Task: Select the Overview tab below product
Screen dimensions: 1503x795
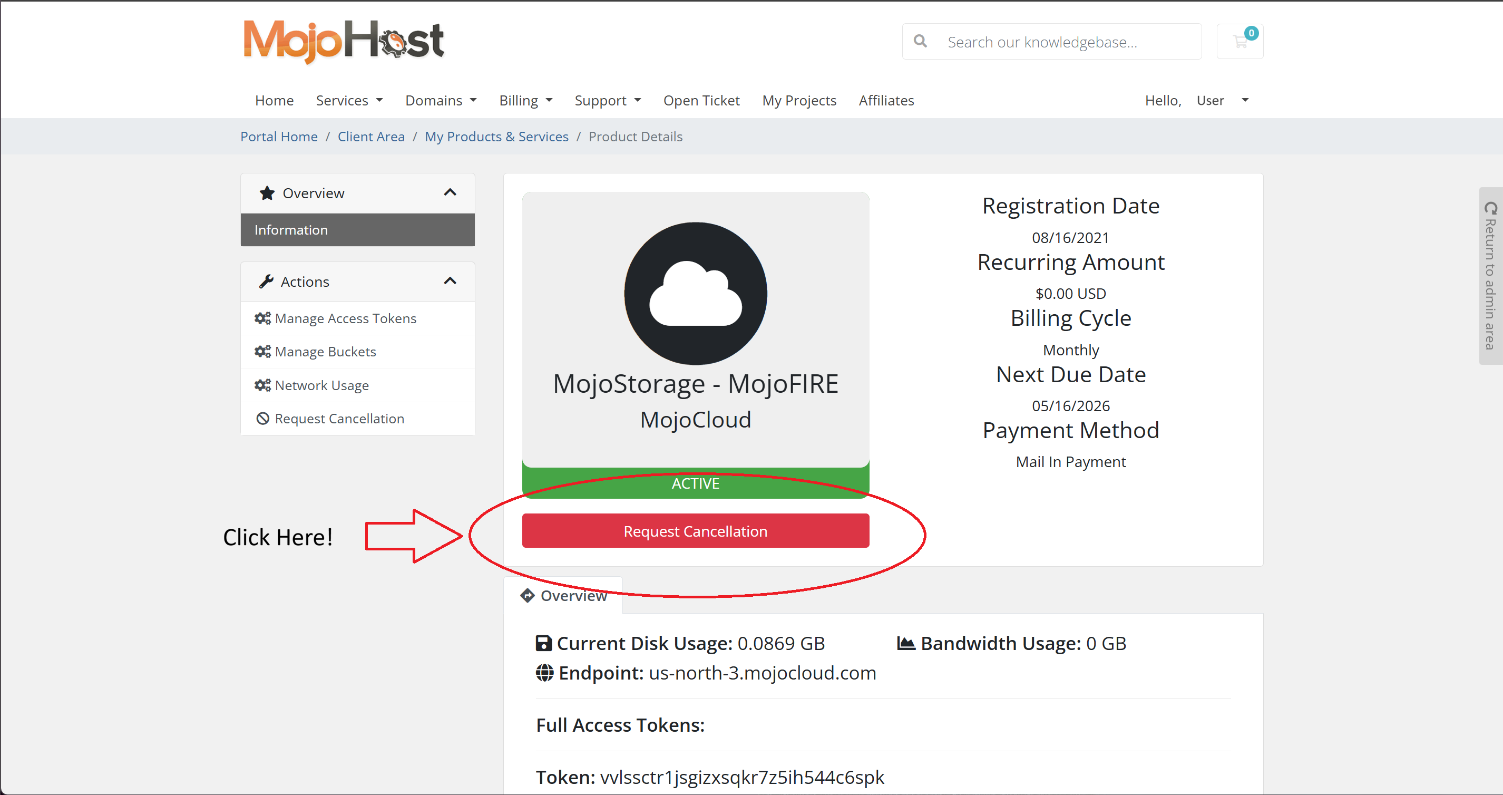Action: tap(564, 595)
